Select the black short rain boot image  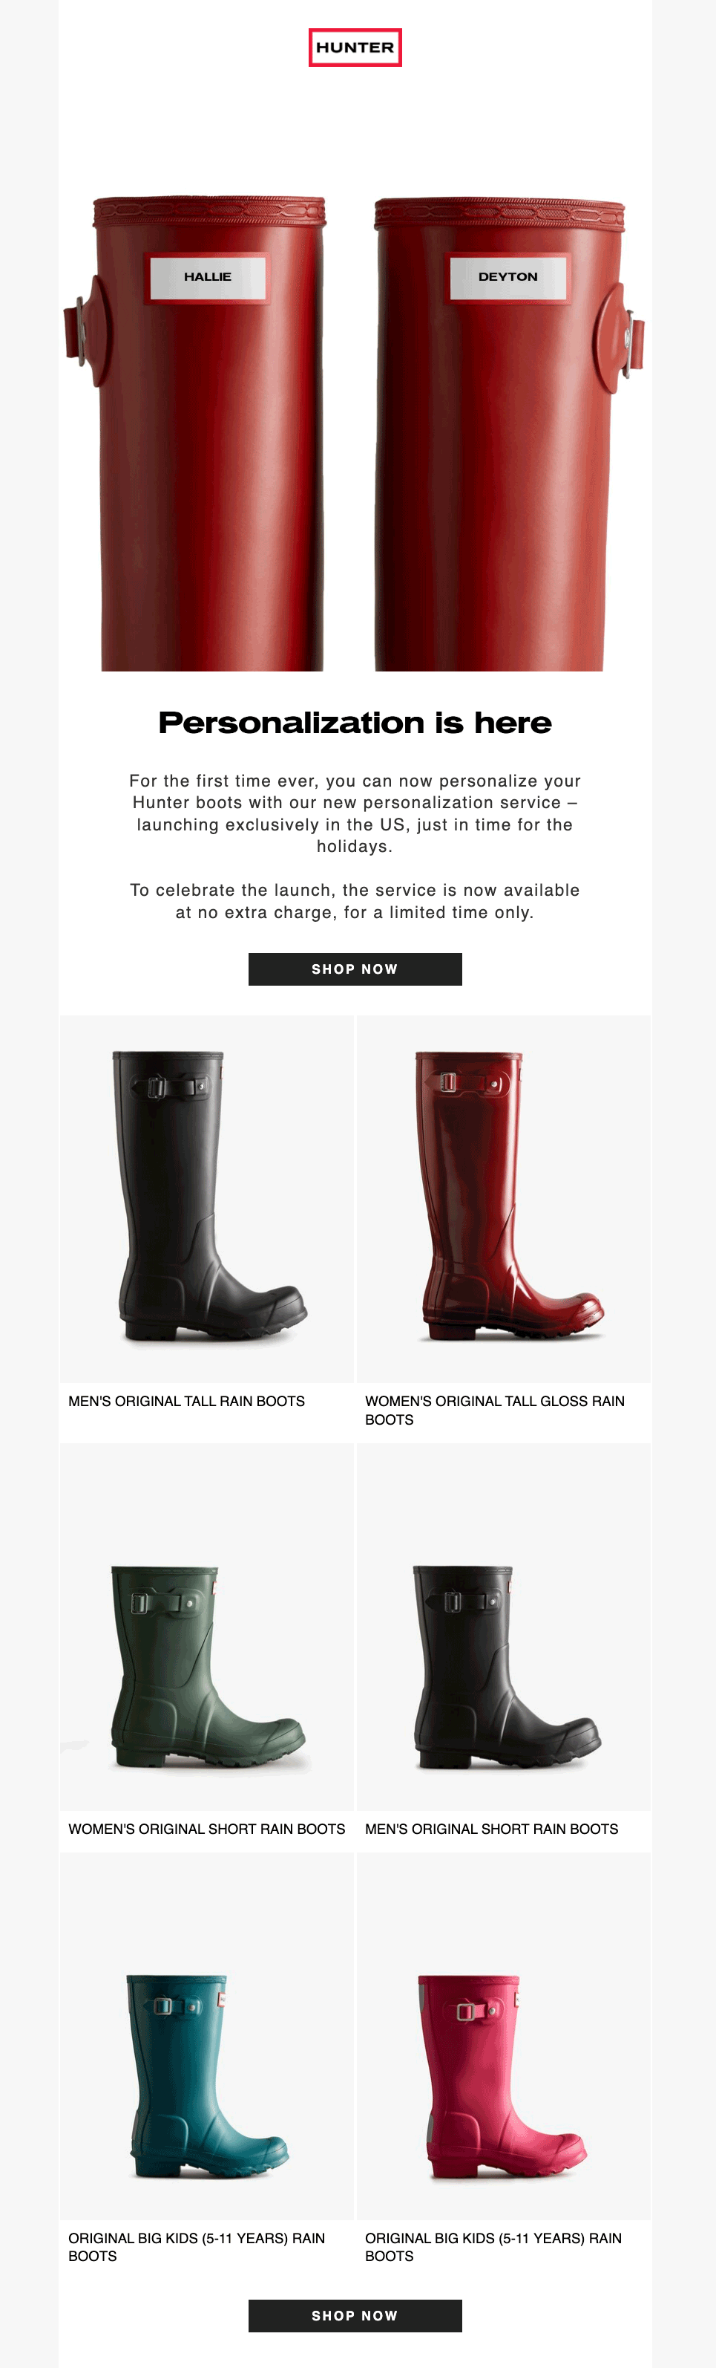tap(504, 1626)
